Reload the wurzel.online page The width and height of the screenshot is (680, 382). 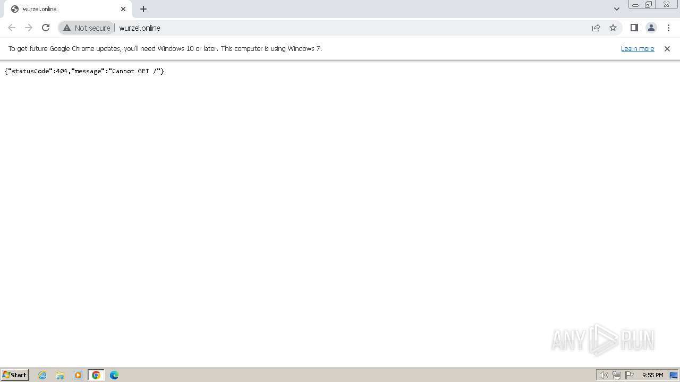click(x=46, y=28)
